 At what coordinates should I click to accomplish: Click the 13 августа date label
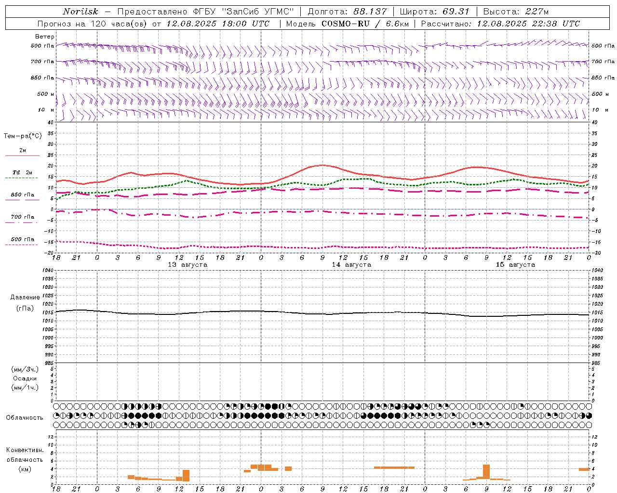click(188, 265)
